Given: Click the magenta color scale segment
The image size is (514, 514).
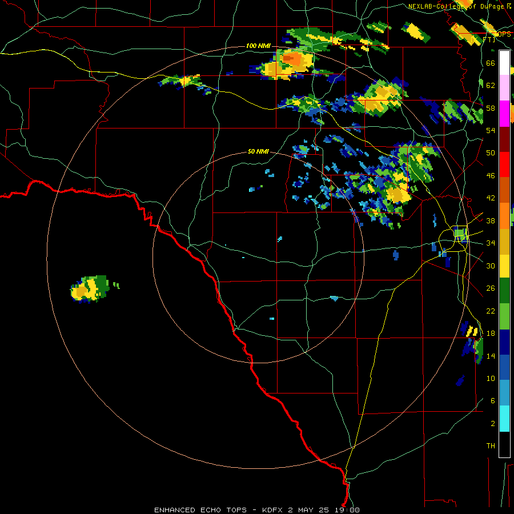Looking at the screenshot, I should pos(504,114).
